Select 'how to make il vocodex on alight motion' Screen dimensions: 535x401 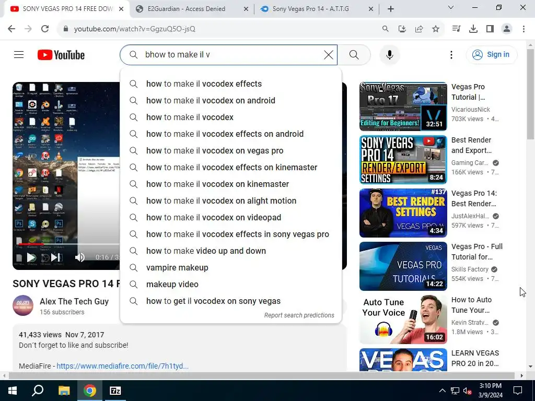(230, 201)
